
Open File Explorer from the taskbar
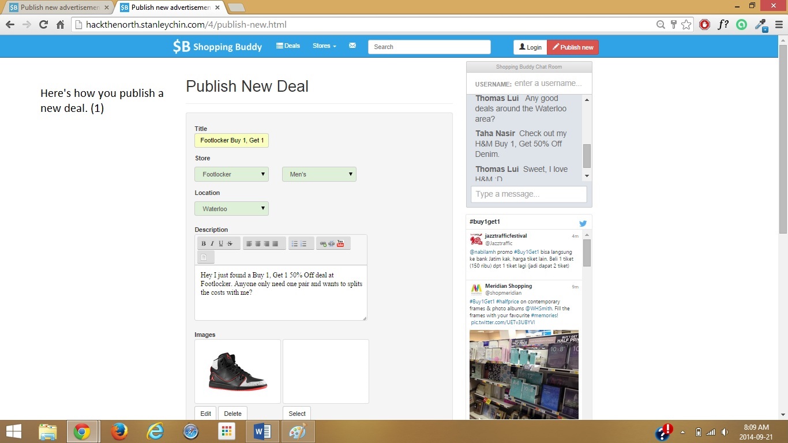point(48,431)
